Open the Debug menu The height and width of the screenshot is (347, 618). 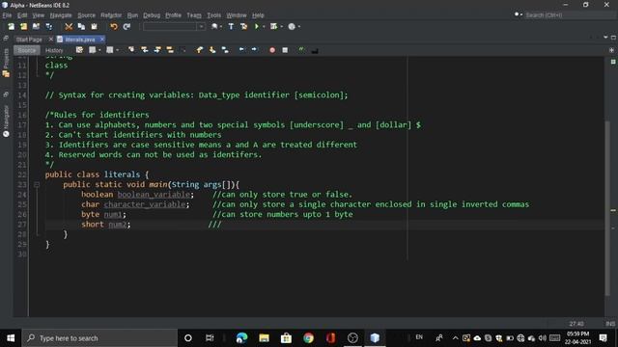pos(152,15)
